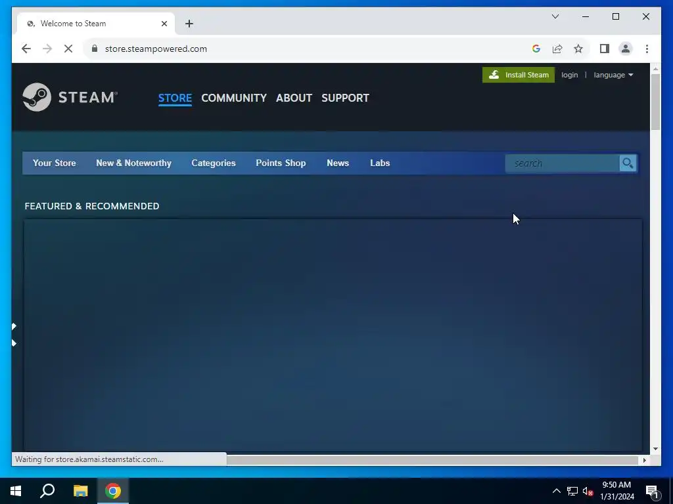Open the News section
Image resolution: width=673 pixels, height=504 pixels.
338,163
